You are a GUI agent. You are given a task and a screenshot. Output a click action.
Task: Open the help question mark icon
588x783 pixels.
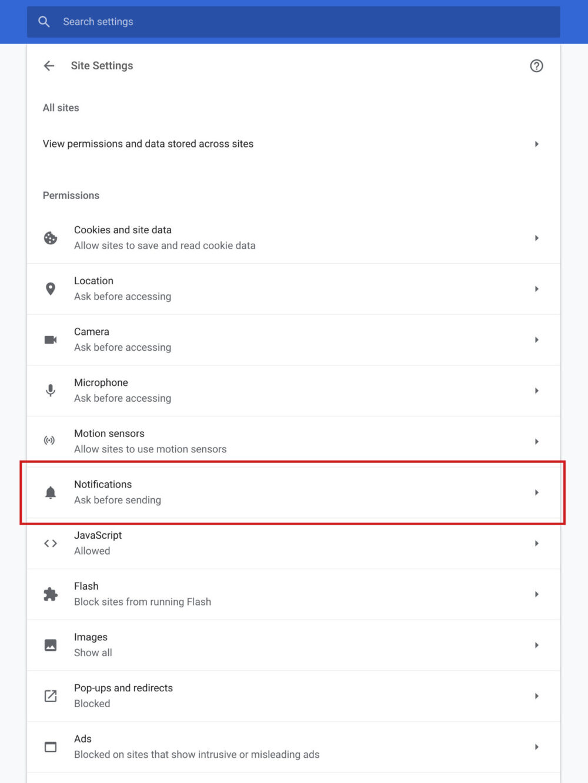pyautogui.click(x=536, y=66)
